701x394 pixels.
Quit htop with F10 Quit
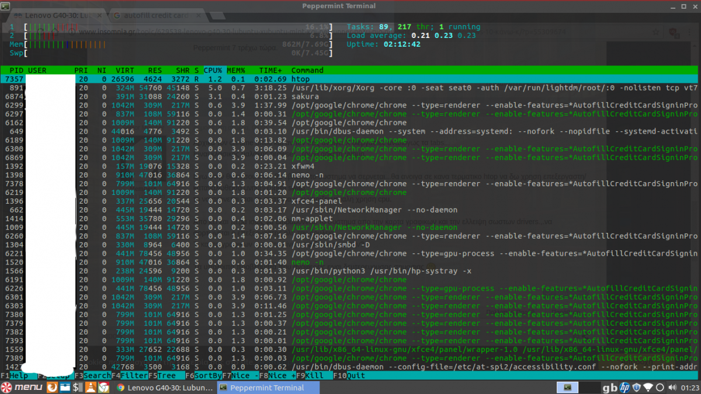[x=348, y=375]
